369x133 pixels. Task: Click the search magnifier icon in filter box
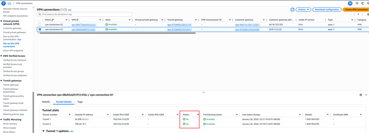(x=40, y=14)
